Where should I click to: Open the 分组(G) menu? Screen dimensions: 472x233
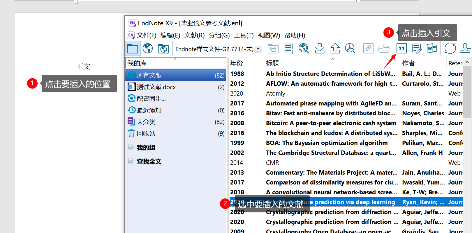[x=219, y=35]
